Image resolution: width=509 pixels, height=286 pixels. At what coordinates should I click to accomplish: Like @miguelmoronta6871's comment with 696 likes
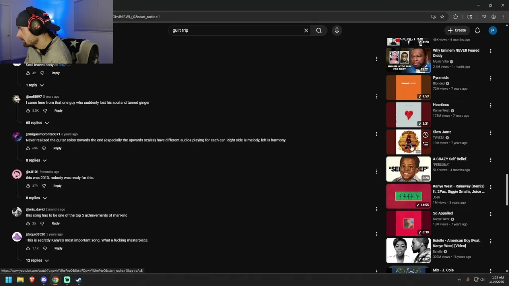pyautogui.click(x=28, y=148)
